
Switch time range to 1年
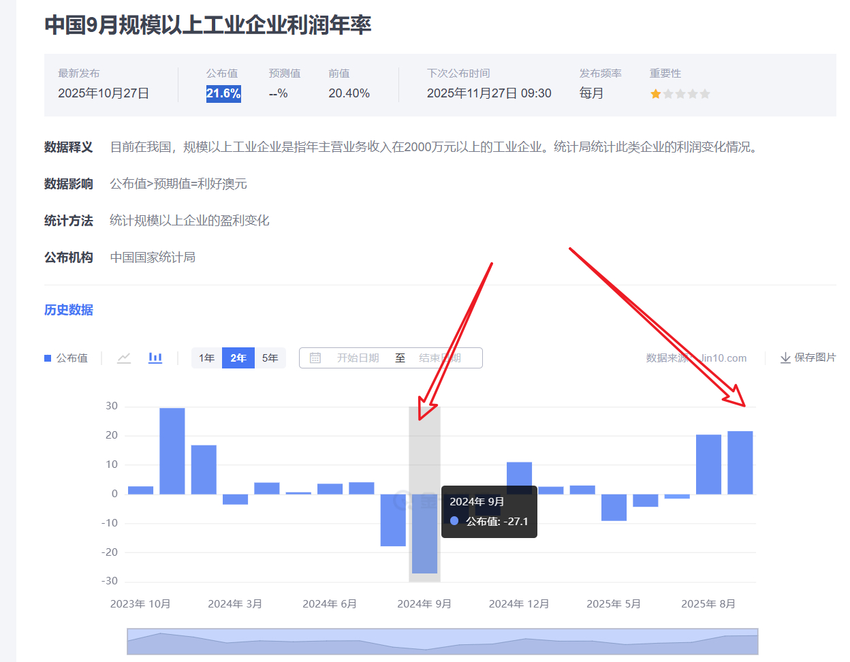(x=207, y=357)
